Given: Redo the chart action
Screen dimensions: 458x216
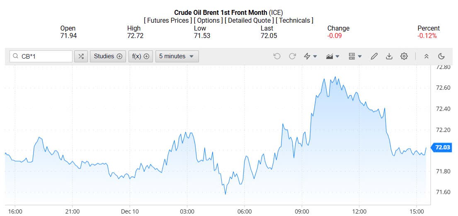Looking at the screenshot, I should tap(292, 56).
